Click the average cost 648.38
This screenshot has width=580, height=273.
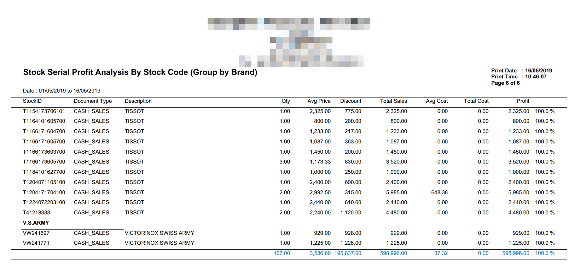440,192
